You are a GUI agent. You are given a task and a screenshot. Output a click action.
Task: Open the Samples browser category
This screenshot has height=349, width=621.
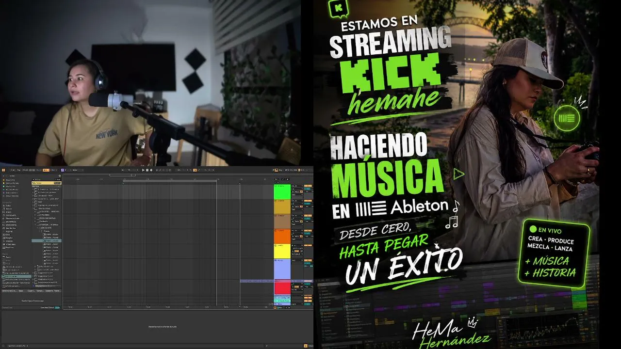point(9,238)
